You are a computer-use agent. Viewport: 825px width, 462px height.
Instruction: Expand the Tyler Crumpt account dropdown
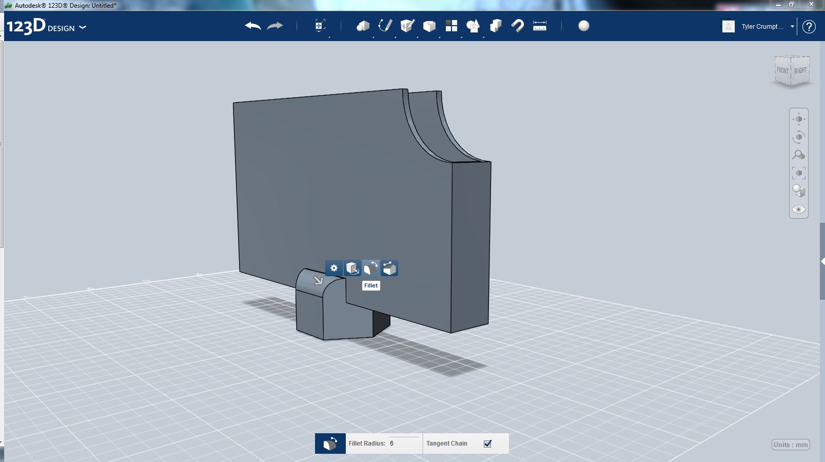pos(792,27)
